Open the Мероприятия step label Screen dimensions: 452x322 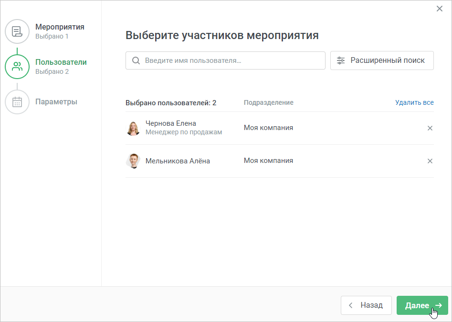click(x=60, y=27)
